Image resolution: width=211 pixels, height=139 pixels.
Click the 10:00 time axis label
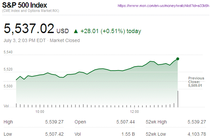[x=40, y=112]
